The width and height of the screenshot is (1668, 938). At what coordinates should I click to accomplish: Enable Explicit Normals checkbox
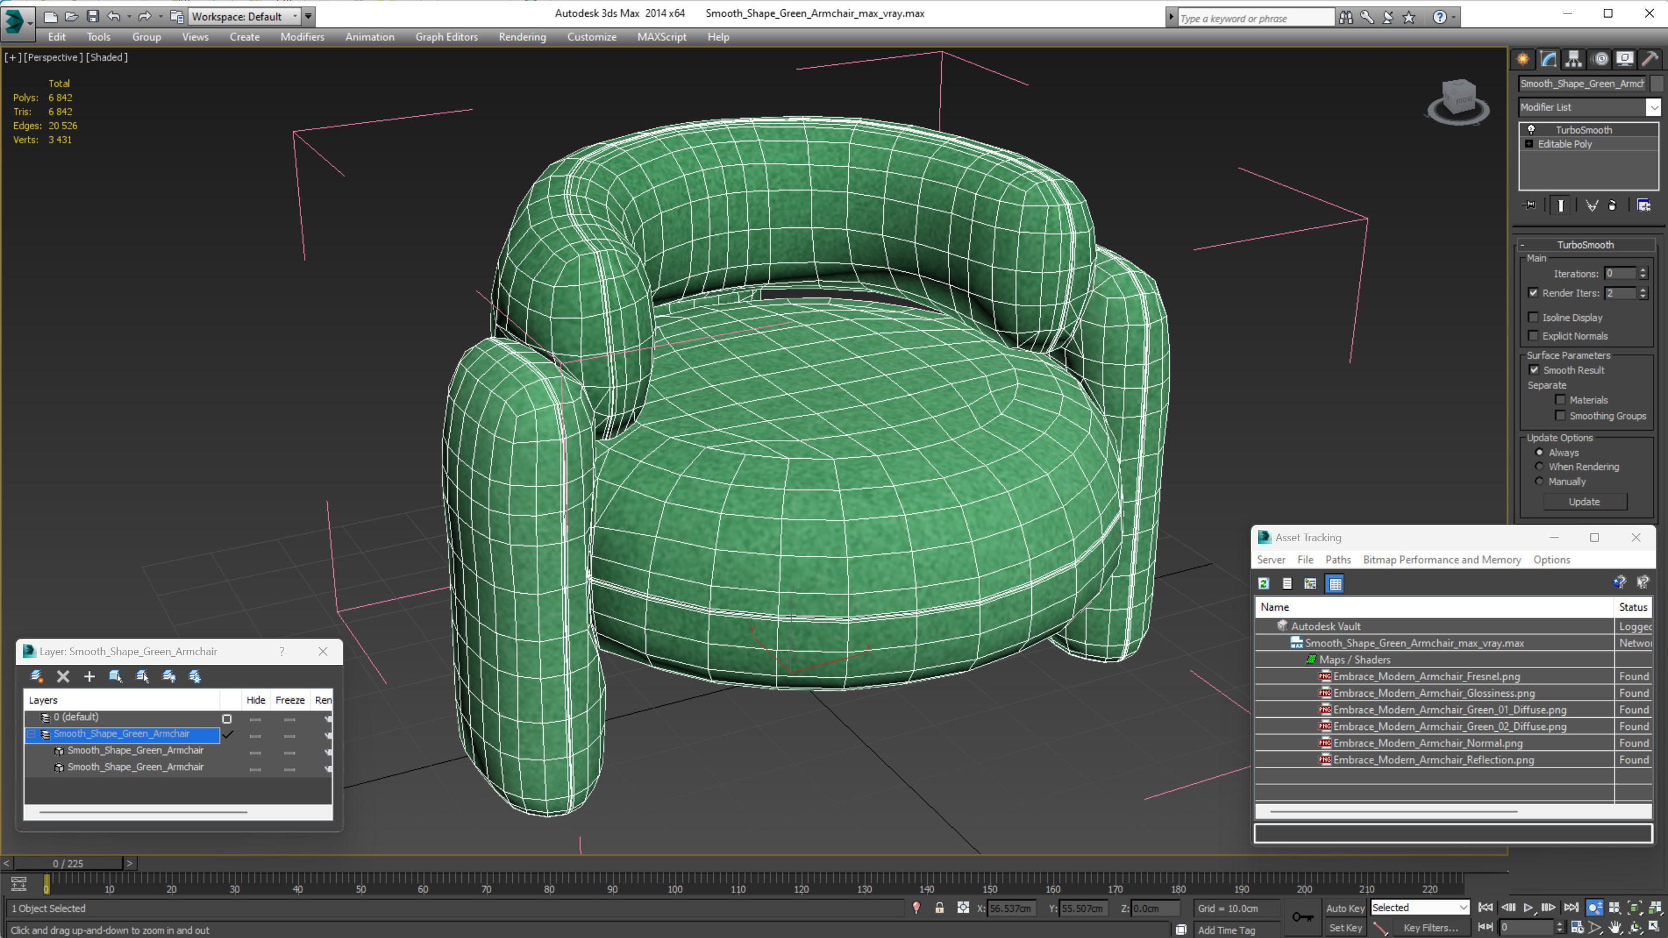[1533, 335]
